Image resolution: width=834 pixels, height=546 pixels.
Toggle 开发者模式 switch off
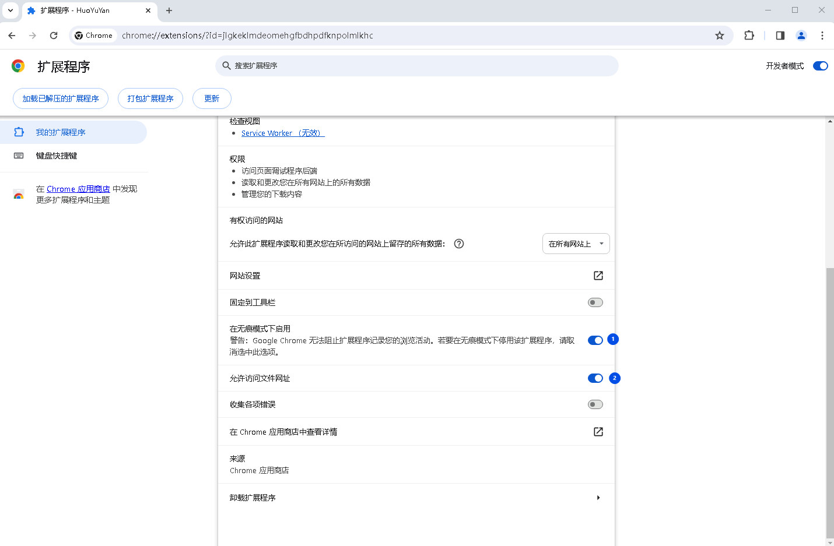820,66
